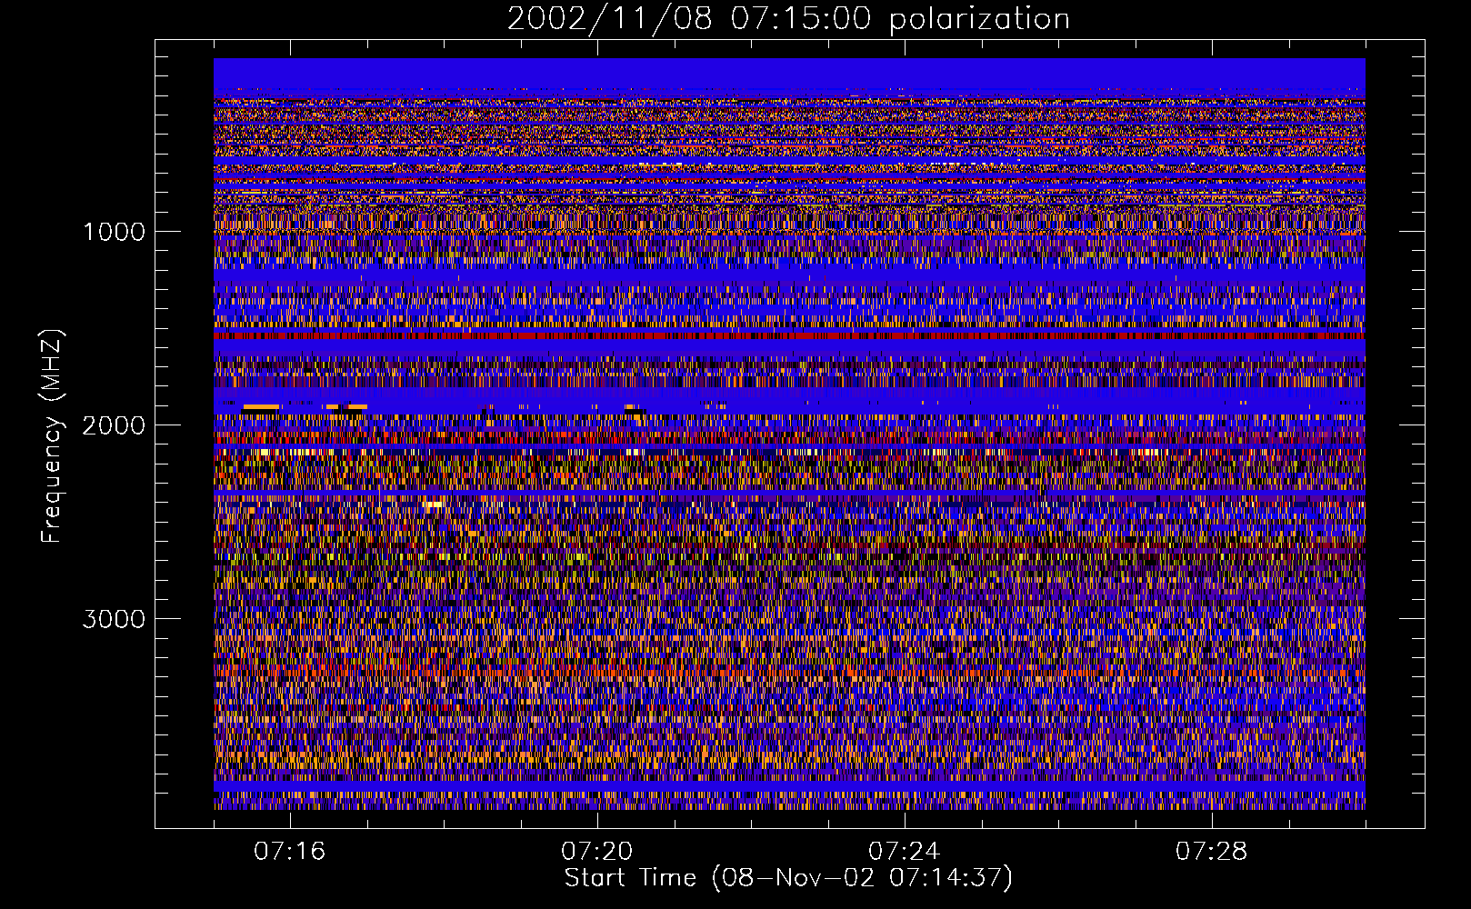Click the 'Frequency (MHZ)' axis label
This screenshot has width=1471, height=909.
coord(52,436)
